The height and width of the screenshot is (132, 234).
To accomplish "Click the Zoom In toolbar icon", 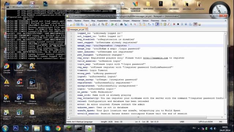I will 131,24.
